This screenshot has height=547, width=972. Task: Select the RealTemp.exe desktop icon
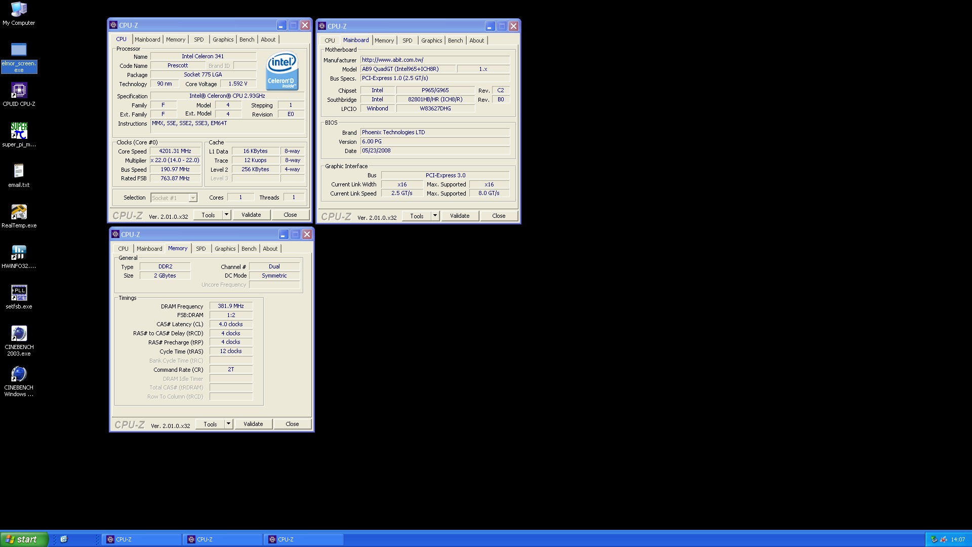(19, 216)
